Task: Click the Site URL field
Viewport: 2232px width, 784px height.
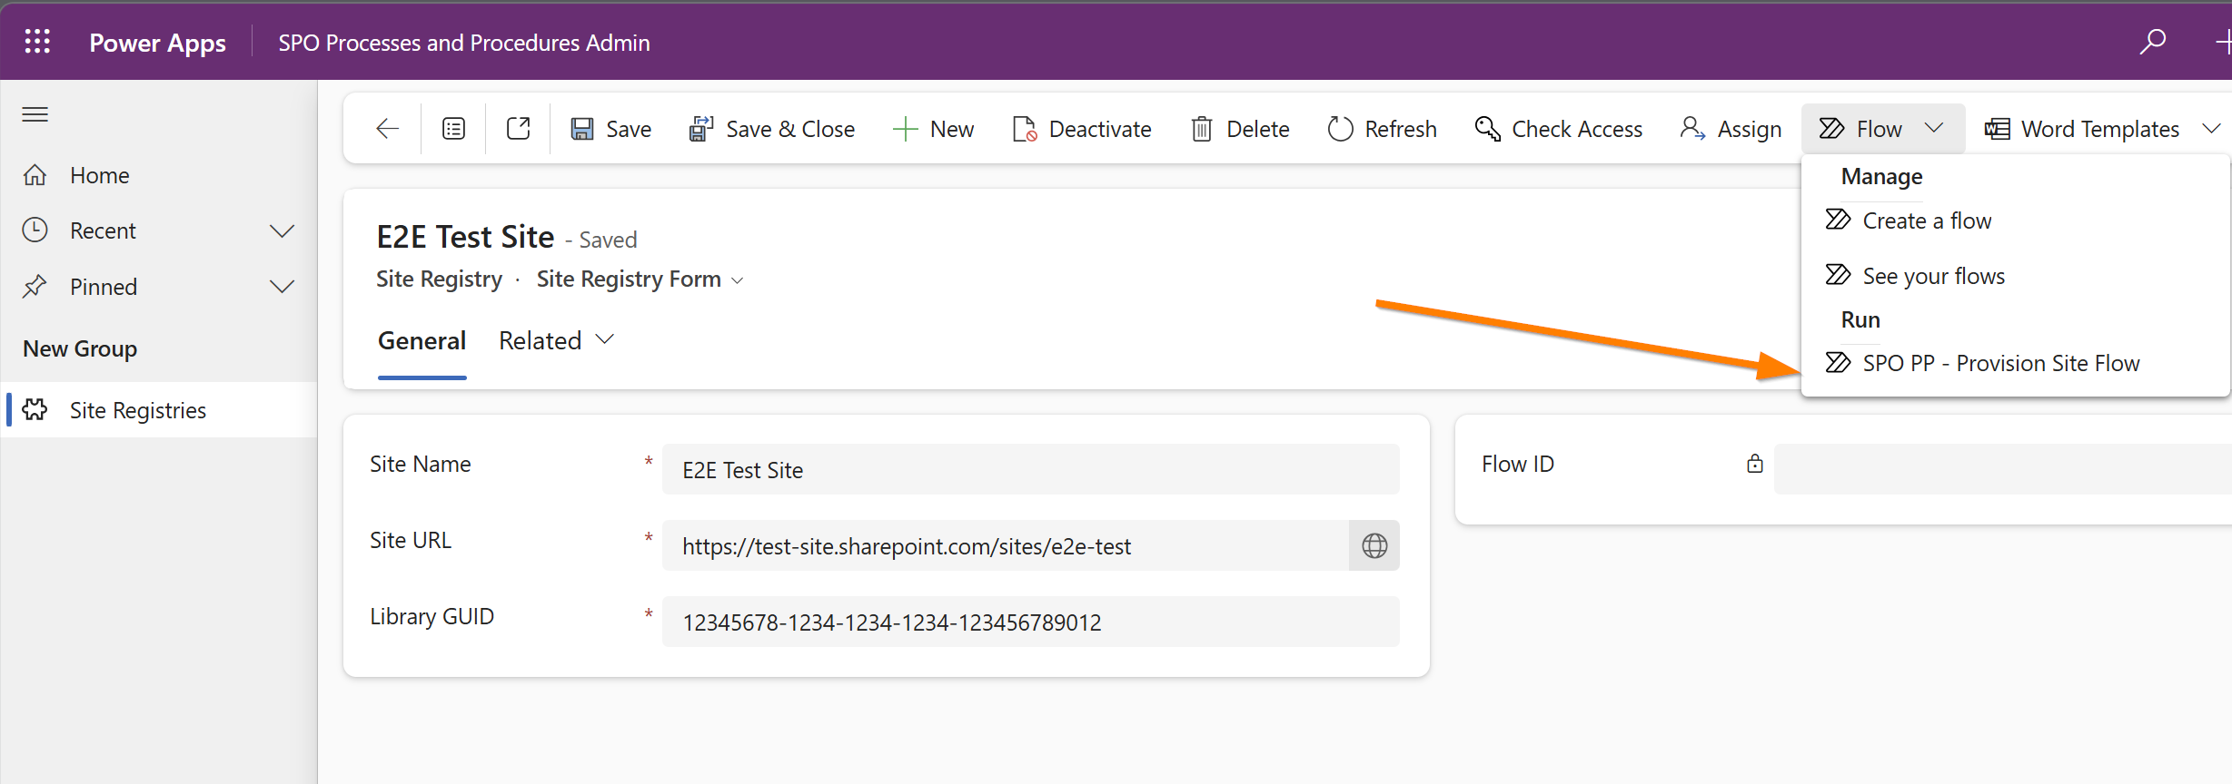Action: pyautogui.click(x=1005, y=545)
